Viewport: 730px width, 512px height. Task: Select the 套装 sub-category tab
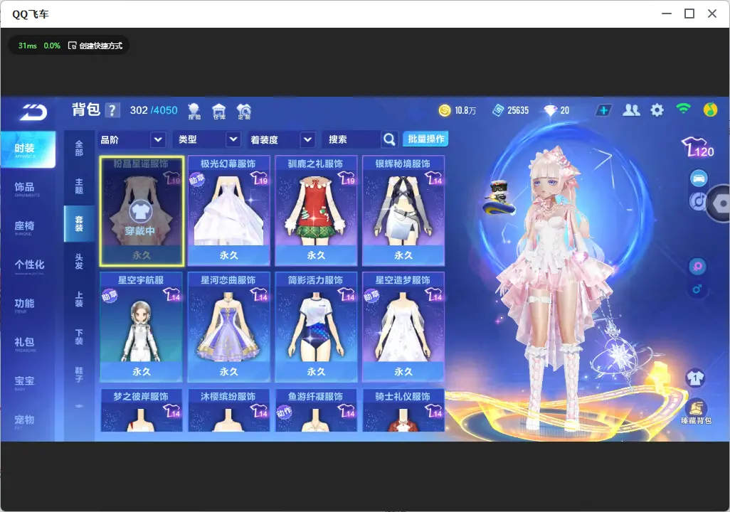coord(79,224)
